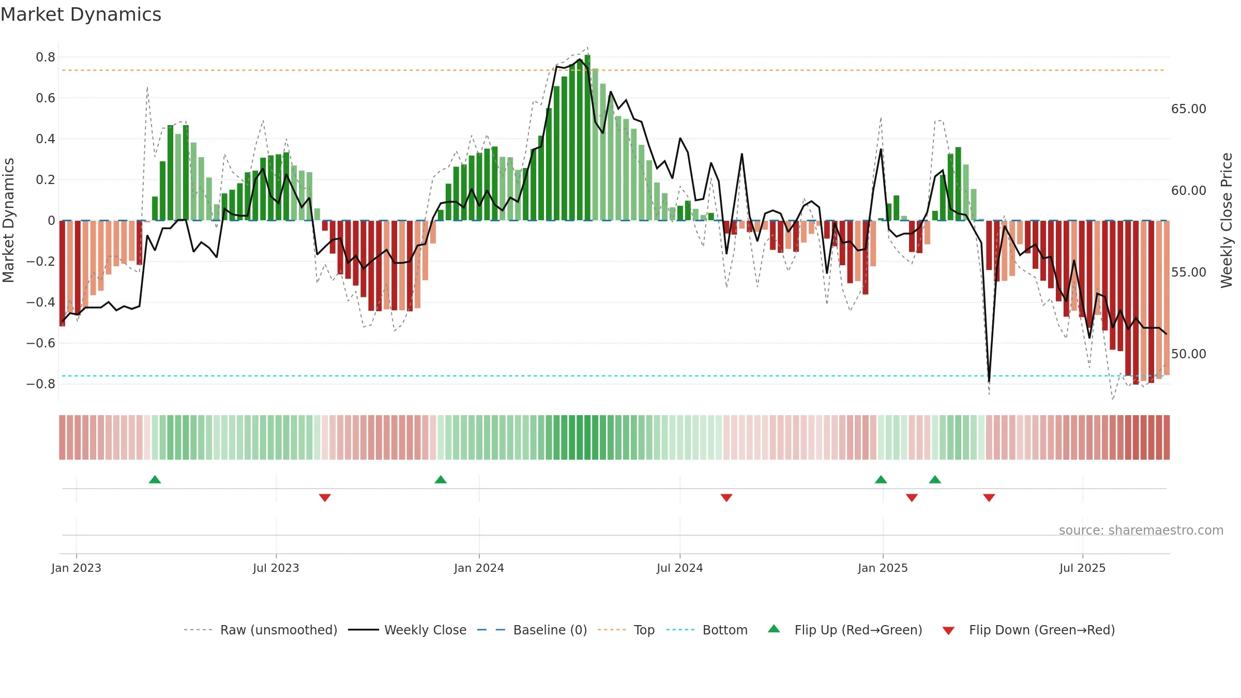The image size is (1241, 698).
Task: Click the last red flip-down marker in 2025
Action: pos(989,497)
